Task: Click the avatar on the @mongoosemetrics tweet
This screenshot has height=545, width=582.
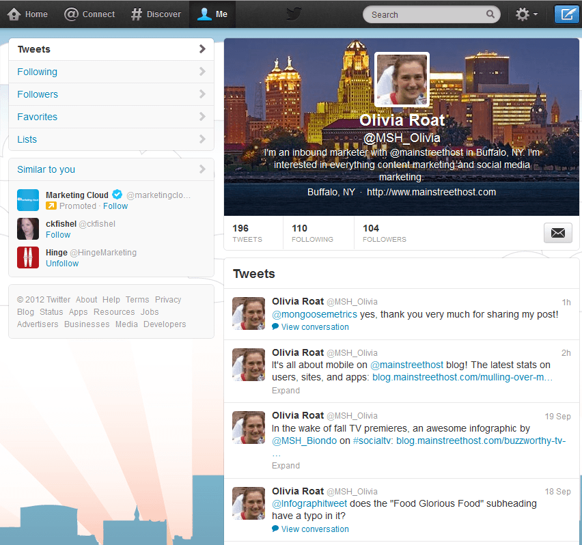Action: coord(249,313)
